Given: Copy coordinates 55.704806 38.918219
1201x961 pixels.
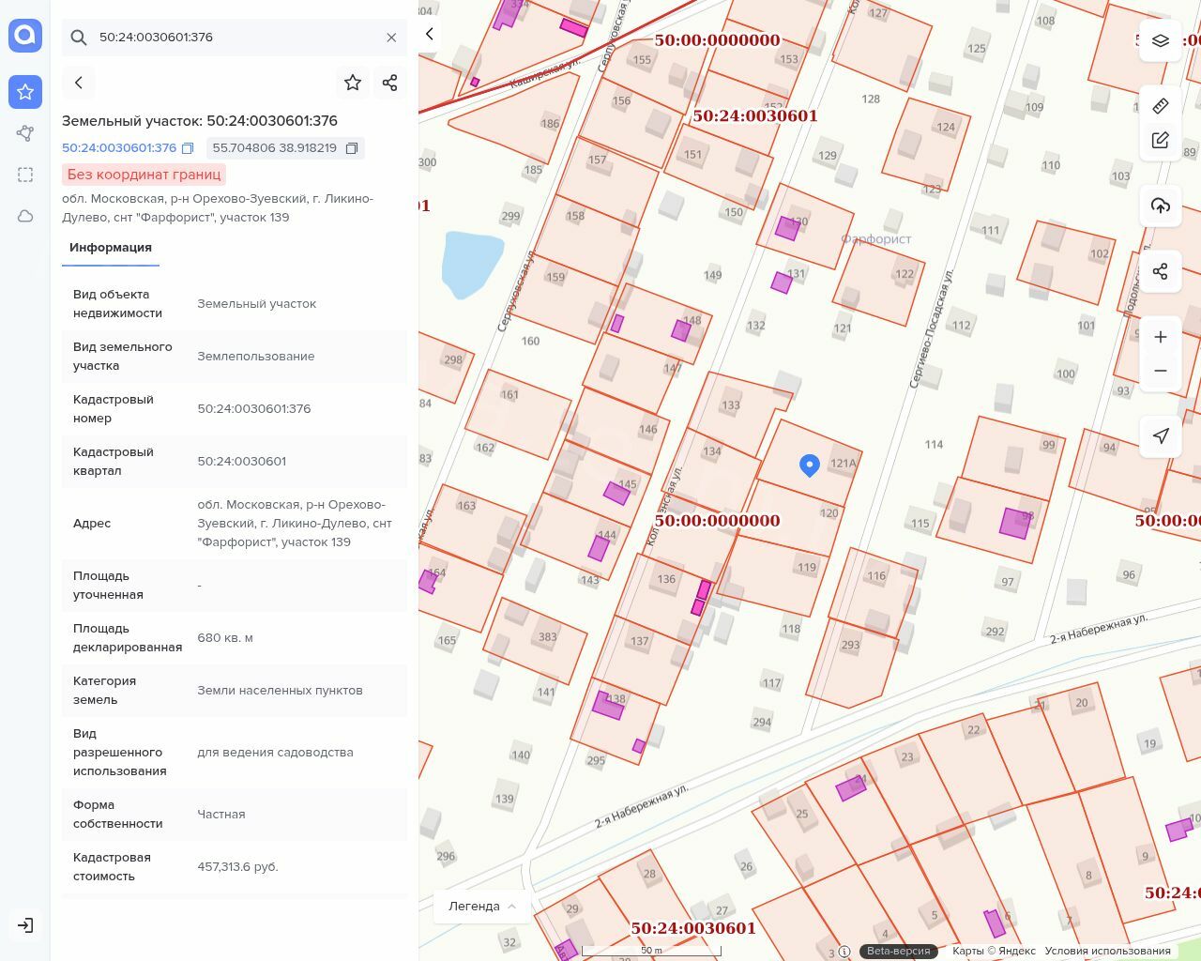Looking at the screenshot, I should click(x=352, y=148).
